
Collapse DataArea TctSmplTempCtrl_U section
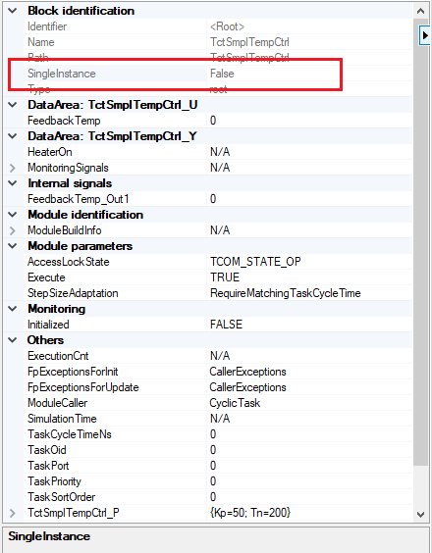click(x=13, y=105)
